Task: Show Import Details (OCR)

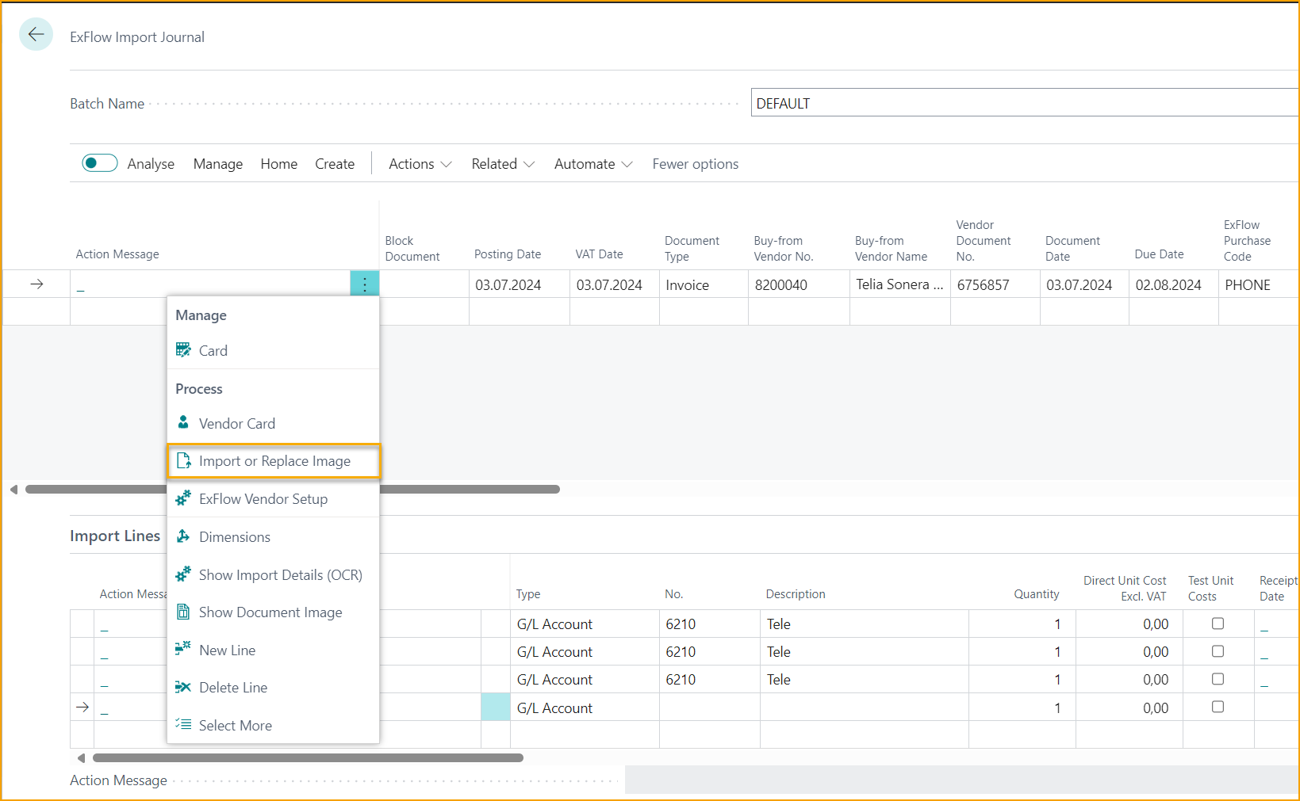Action: (x=281, y=574)
